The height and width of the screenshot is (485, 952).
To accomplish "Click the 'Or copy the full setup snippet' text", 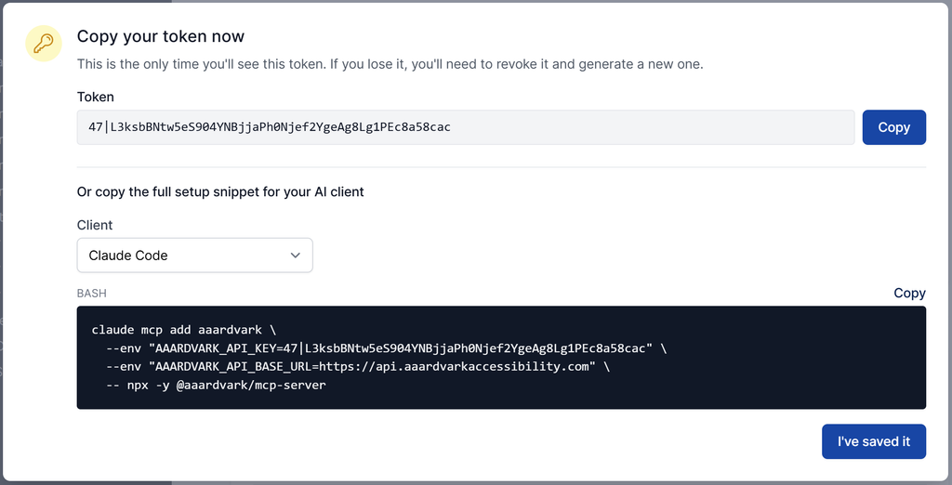I will point(220,191).
